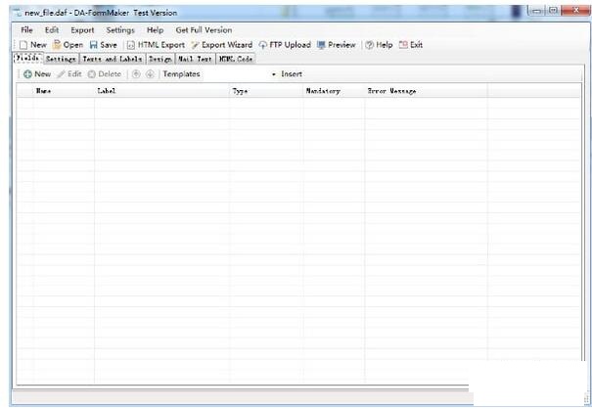
Task: Click the Insert button next to Templates
Action: [292, 74]
